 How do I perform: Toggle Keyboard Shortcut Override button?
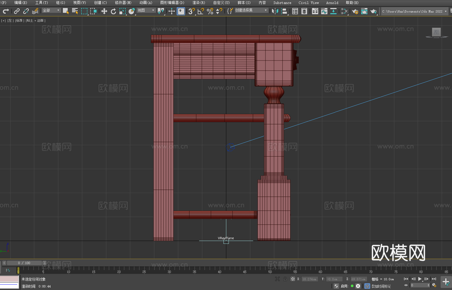click(181, 11)
